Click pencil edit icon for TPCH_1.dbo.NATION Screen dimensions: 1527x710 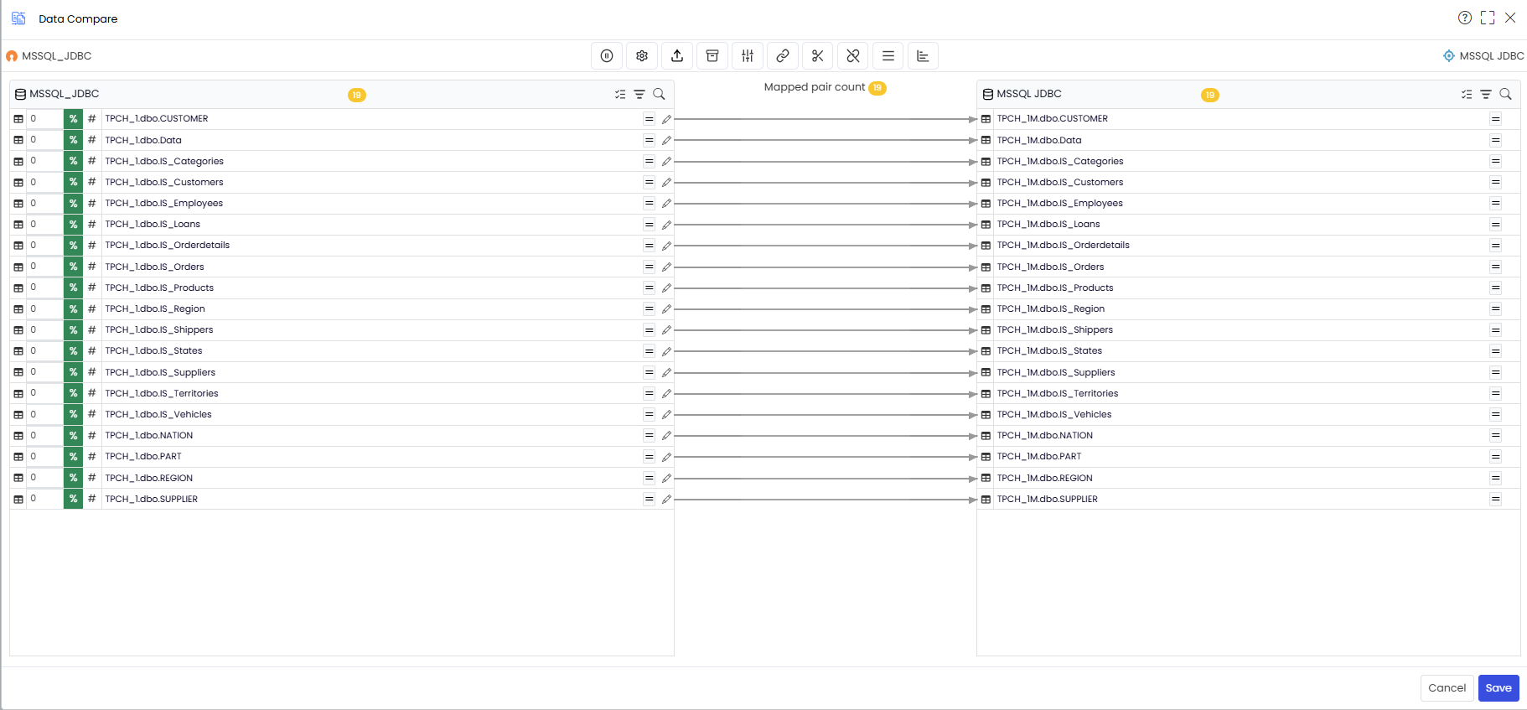click(x=666, y=436)
